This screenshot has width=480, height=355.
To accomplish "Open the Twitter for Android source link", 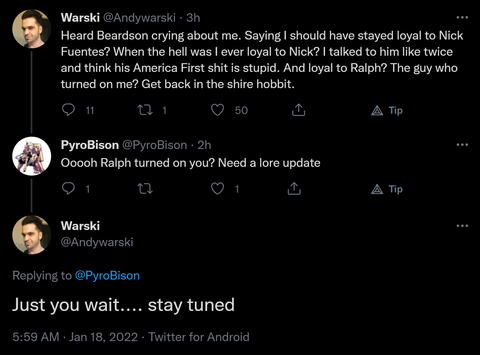I will (199, 337).
